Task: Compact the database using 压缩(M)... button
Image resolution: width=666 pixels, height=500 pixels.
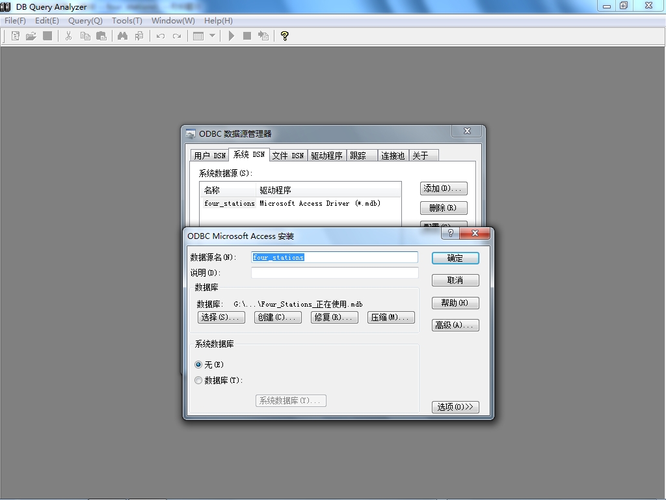Action: pyautogui.click(x=391, y=317)
